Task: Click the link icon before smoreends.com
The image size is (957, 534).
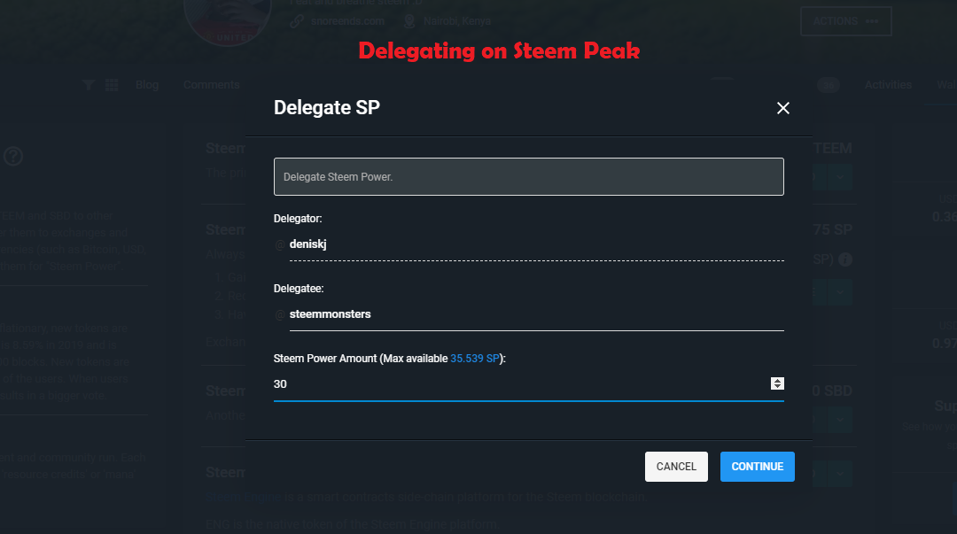Action: pyautogui.click(x=297, y=20)
